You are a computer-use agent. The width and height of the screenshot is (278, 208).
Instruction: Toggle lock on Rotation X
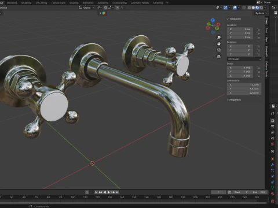258,46
